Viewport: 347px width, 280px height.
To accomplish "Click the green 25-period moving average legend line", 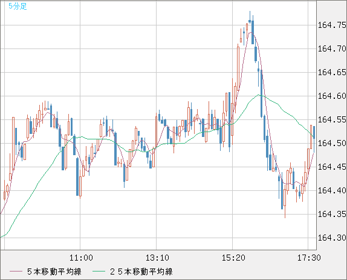I will point(99,272).
